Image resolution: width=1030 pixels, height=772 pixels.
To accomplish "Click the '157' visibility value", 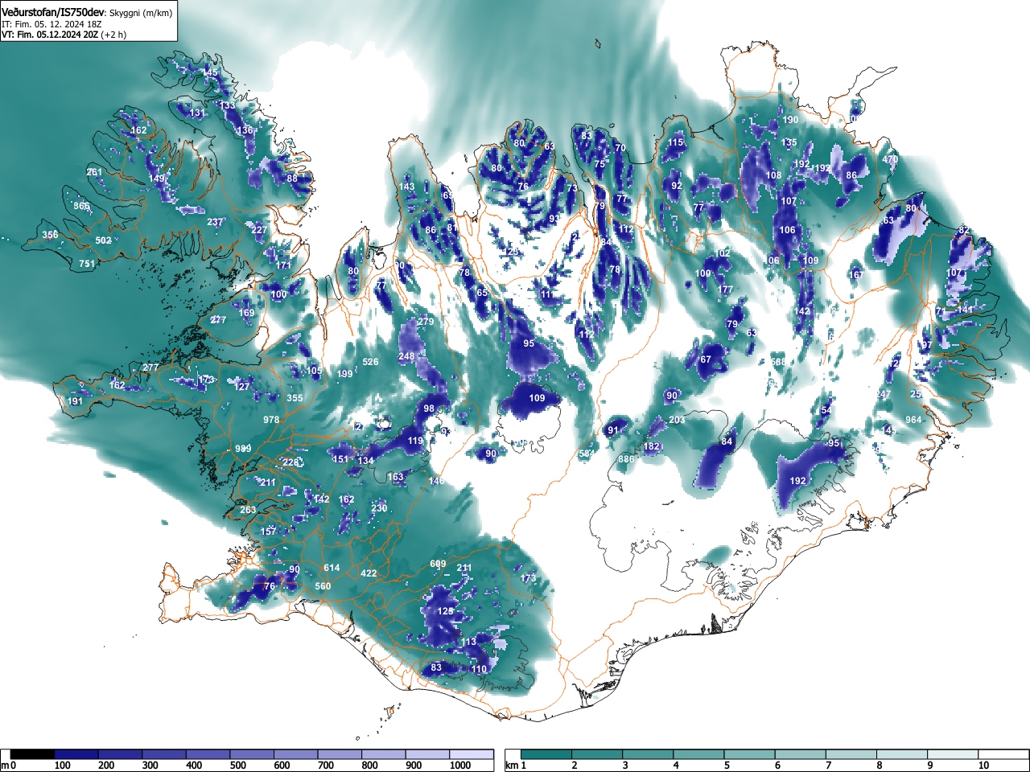I will 268,532.
